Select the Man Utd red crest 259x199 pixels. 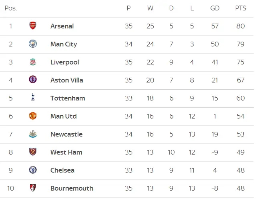pyautogui.click(x=33, y=116)
